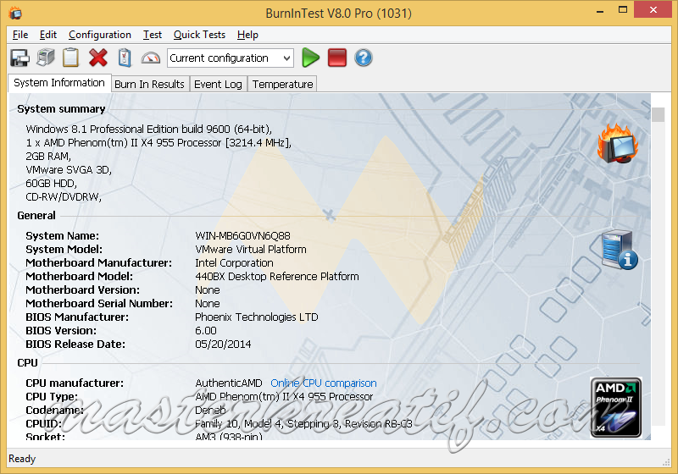The height and width of the screenshot is (474, 678).
Task: Select the System Information tab
Action: (59, 83)
